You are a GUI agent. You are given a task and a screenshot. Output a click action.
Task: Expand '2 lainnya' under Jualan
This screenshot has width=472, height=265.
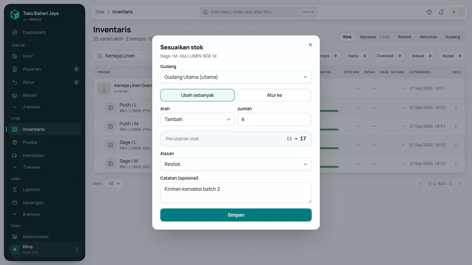(x=44, y=107)
